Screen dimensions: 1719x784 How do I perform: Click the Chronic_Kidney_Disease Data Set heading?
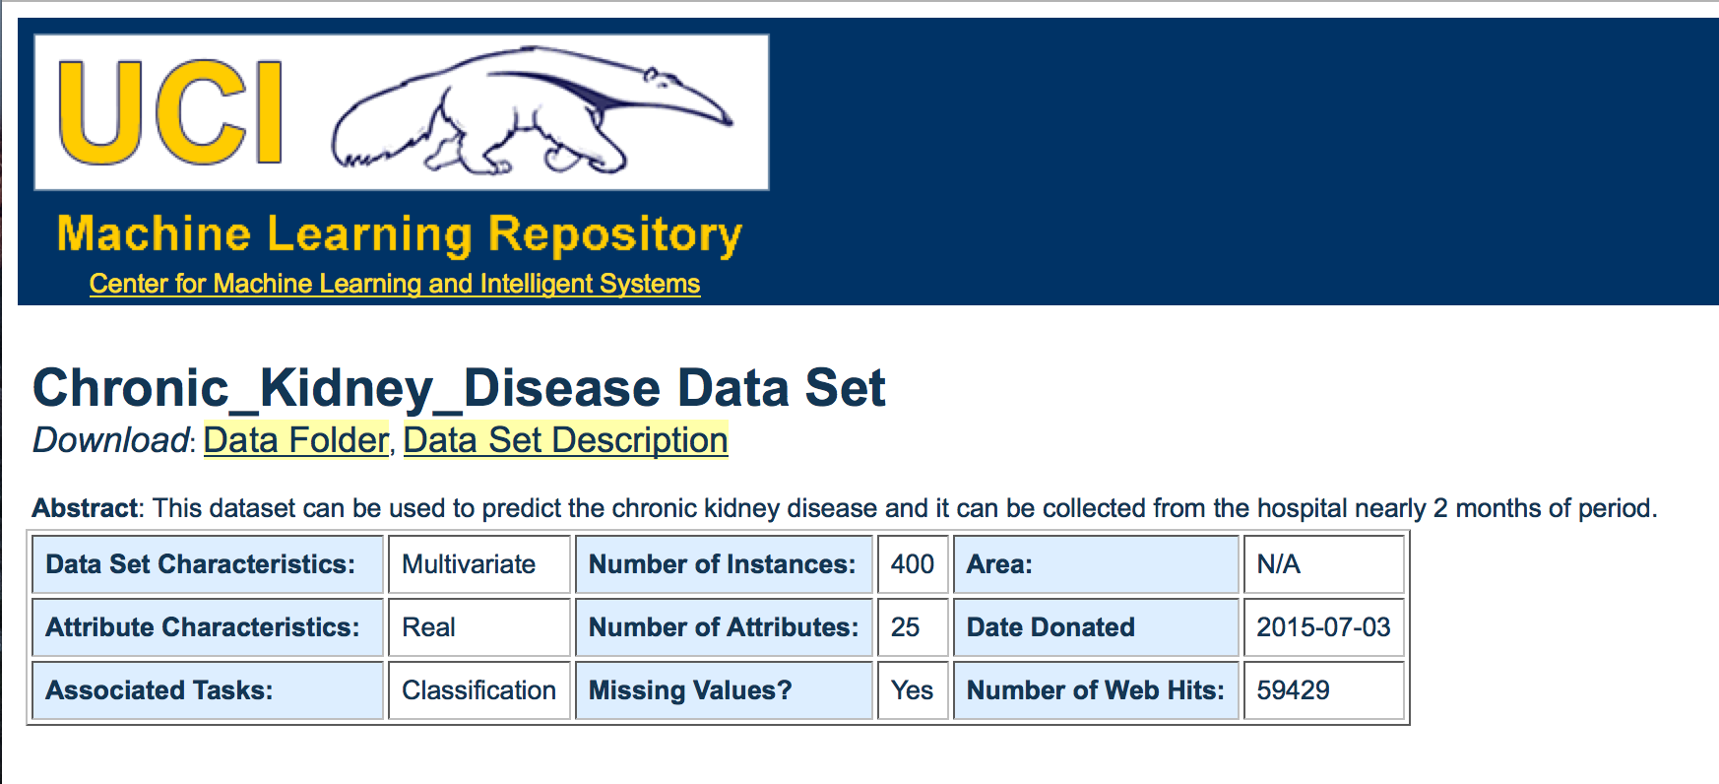[x=459, y=388]
